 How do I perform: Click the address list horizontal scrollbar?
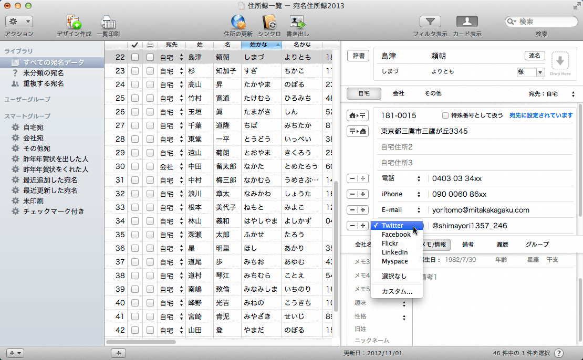click(x=141, y=342)
